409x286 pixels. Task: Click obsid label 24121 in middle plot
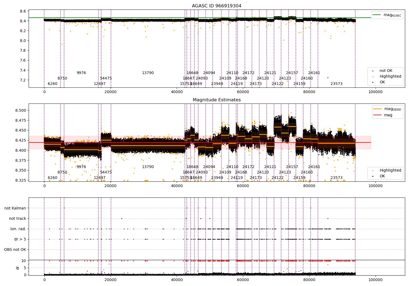[x=270, y=167]
